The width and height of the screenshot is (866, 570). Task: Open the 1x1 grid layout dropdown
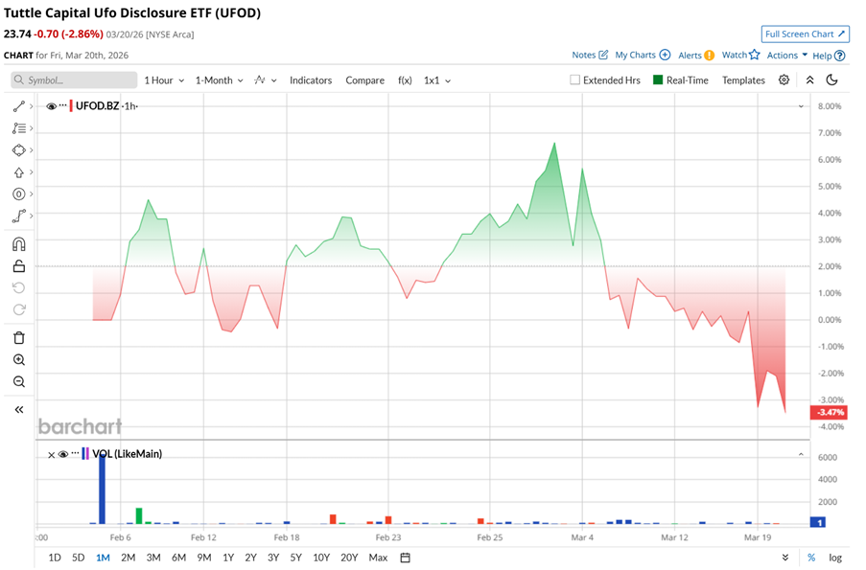[x=437, y=80]
